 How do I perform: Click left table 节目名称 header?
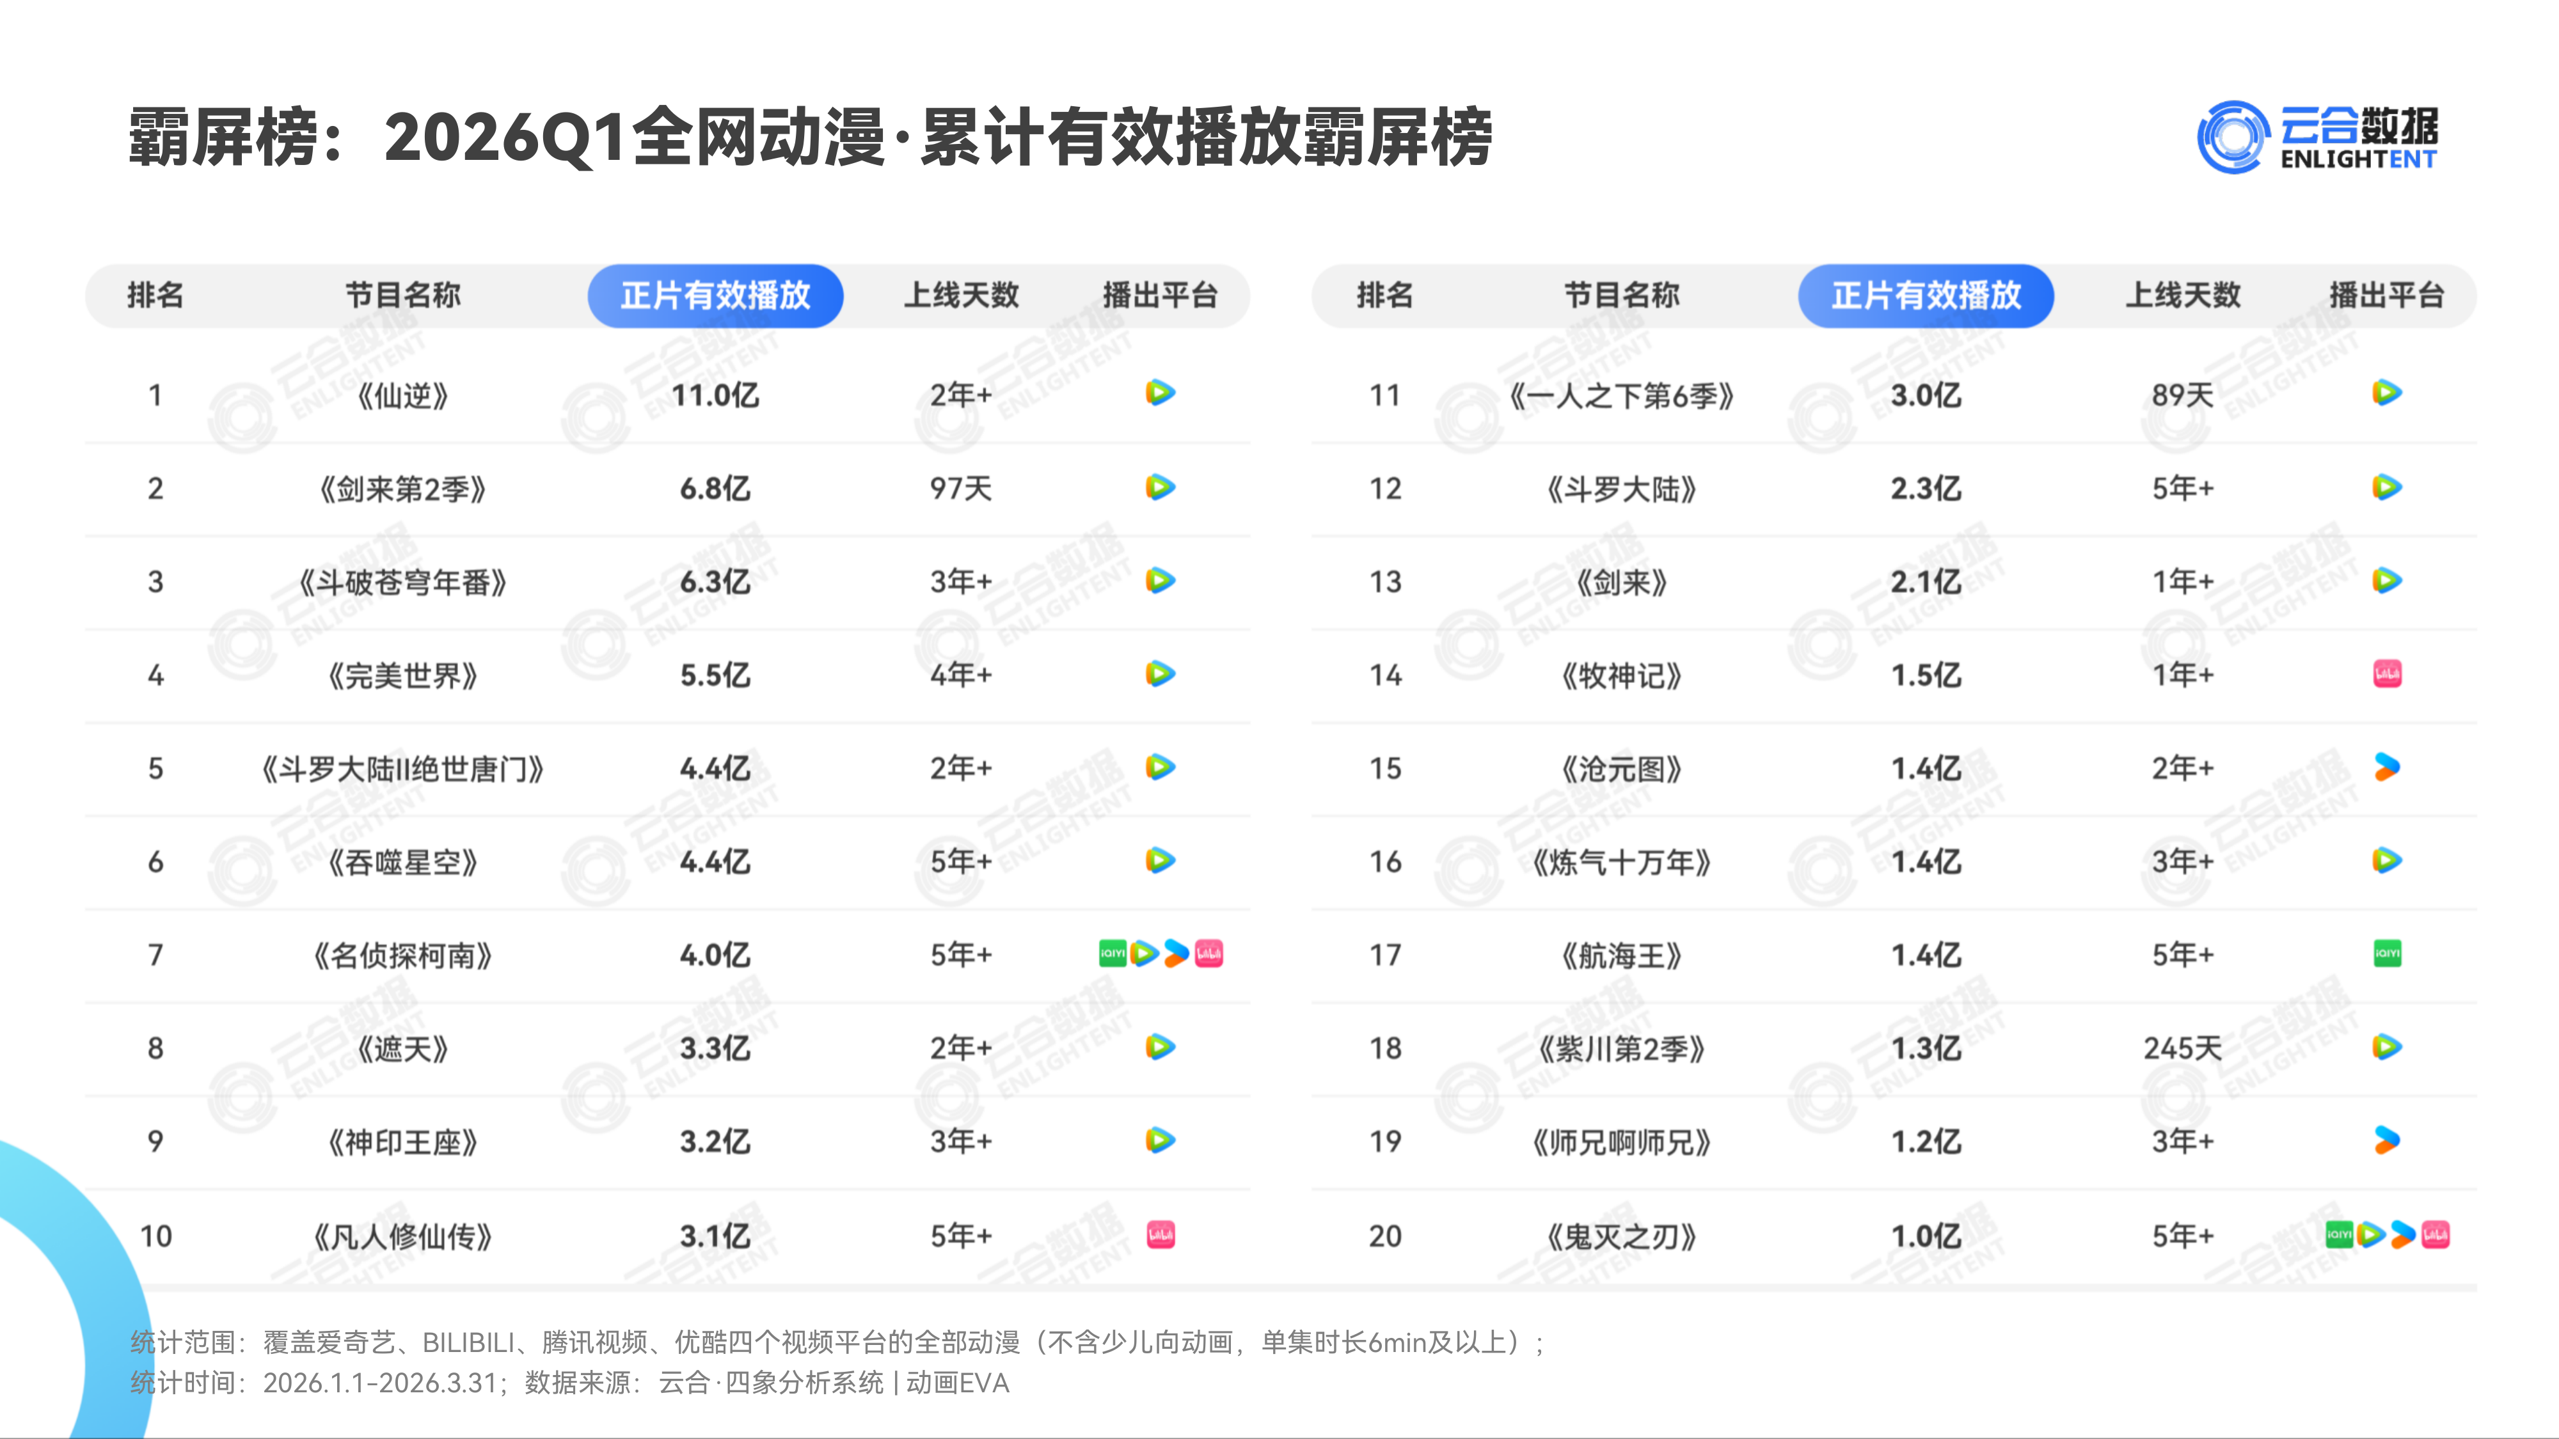(x=402, y=295)
